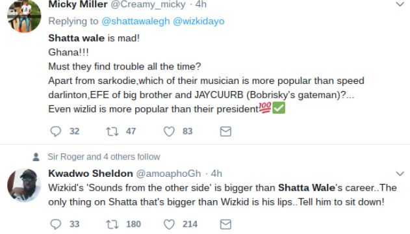Open the Kwadwo Sheldon display name
Viewport: 410px width, 234px height.
(x=90, y=174)
